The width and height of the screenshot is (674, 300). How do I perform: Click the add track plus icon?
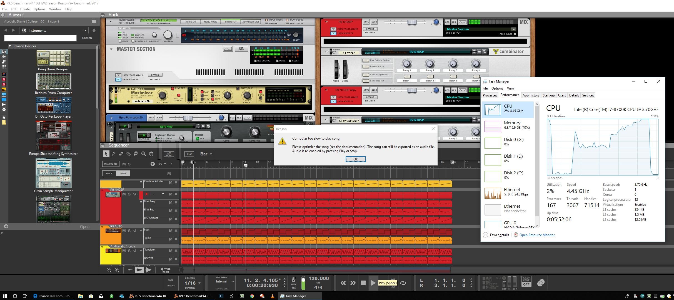[x=153, y=164]
